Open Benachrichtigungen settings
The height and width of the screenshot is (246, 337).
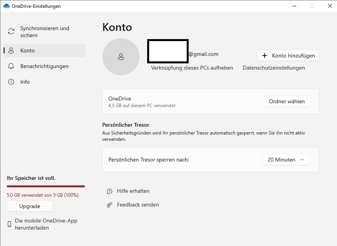45,66
